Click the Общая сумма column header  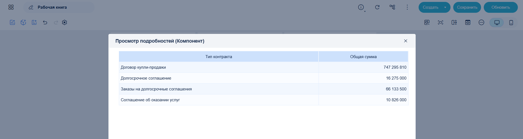point(363,57)
